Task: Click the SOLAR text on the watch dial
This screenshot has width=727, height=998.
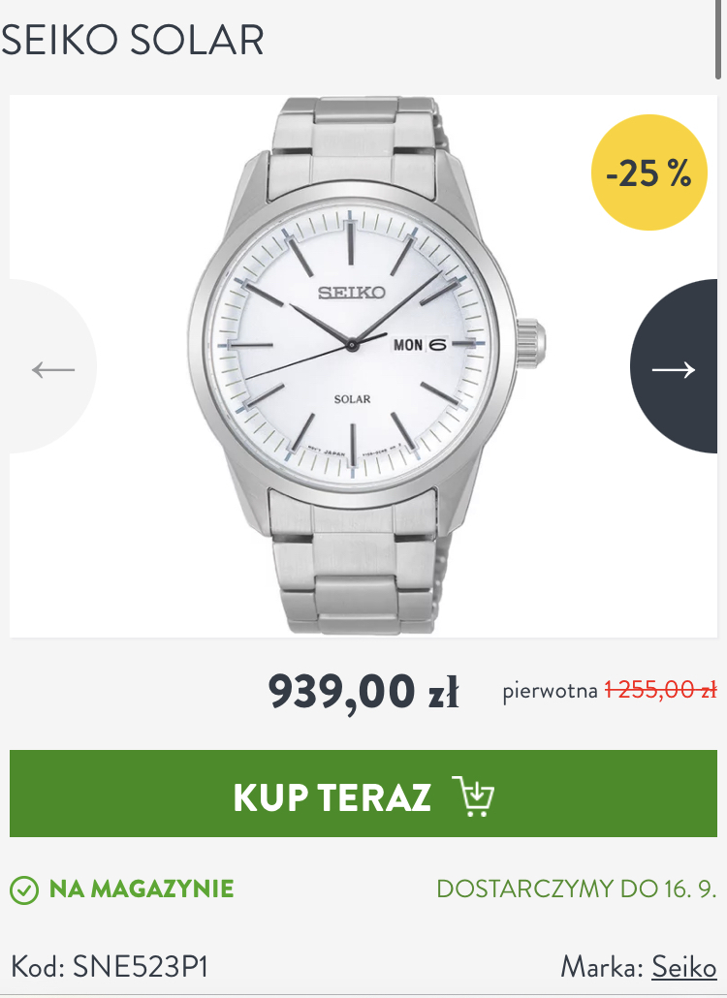Action: [x=352, y=399]
